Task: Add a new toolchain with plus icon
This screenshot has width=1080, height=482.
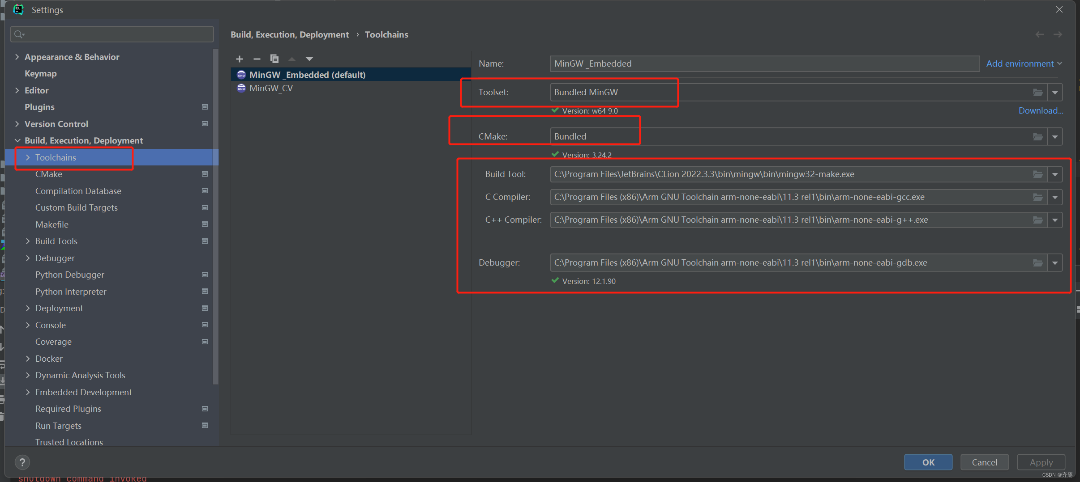Action: (x=240, y=59)
